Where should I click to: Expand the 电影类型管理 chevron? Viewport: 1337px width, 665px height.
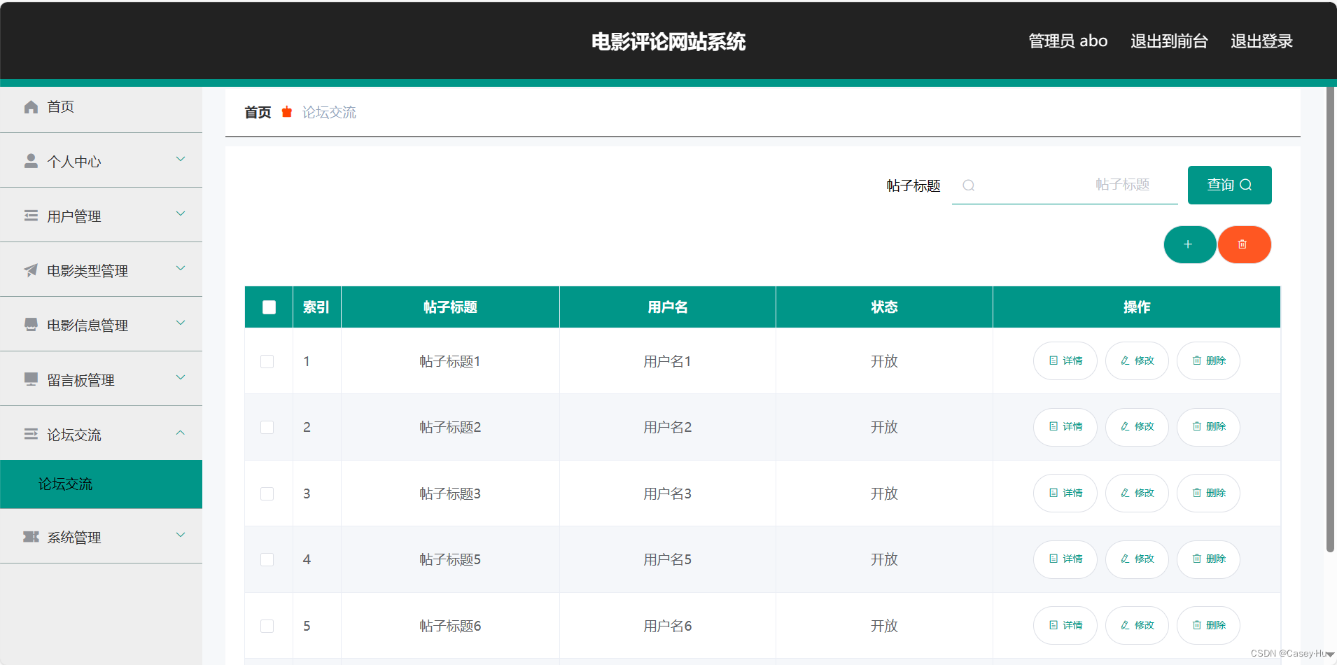(x=181, y=269)
